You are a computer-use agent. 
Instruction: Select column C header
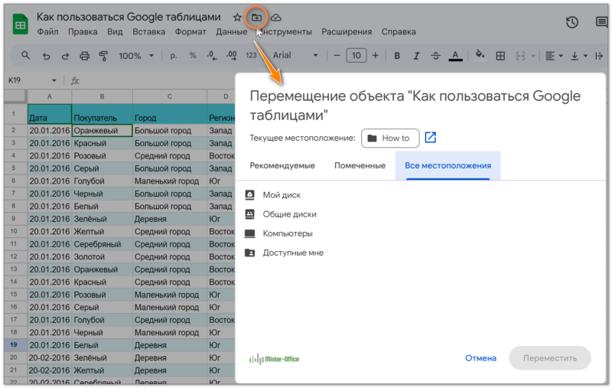click(169, 96)
